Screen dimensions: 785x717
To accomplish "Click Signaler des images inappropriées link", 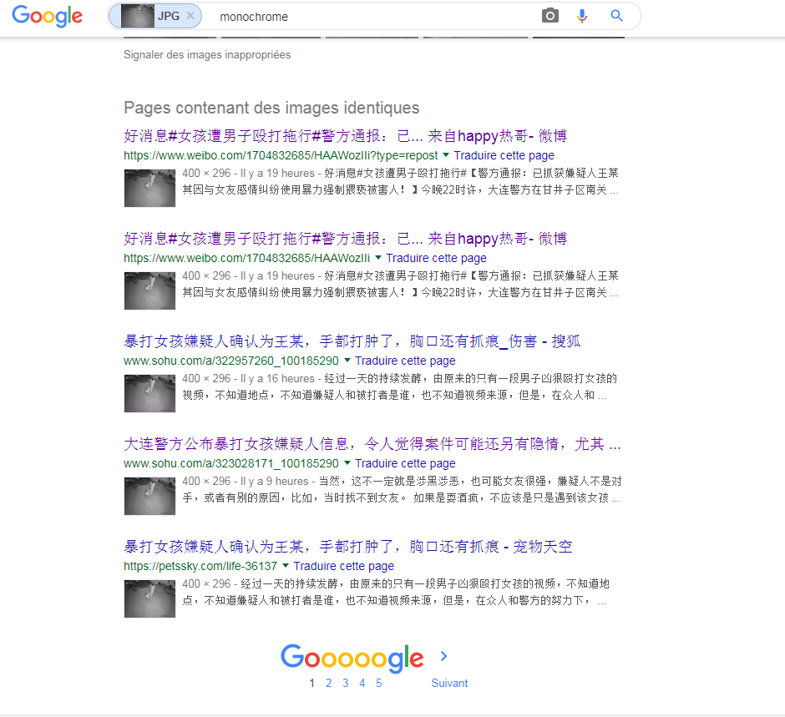I will (x=207, y=54).
